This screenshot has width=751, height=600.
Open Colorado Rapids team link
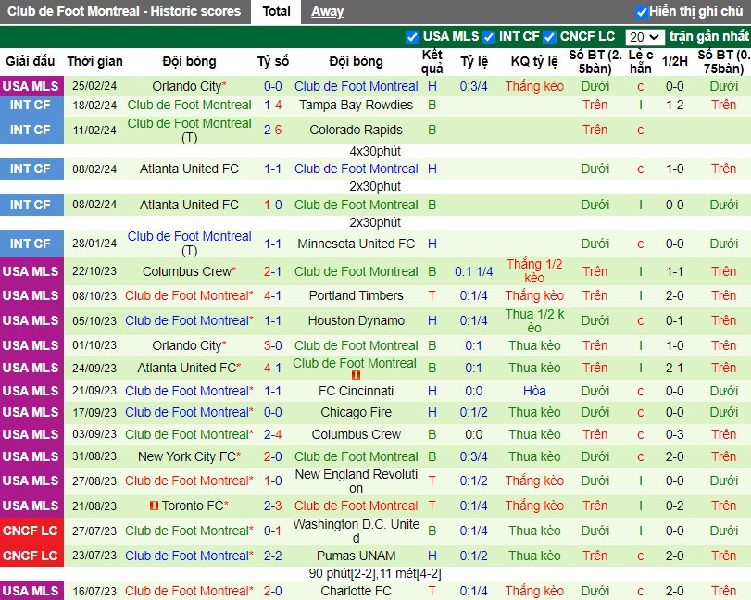tap(356, 130)
